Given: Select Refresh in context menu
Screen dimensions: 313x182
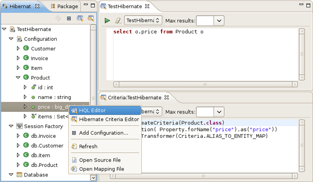Looking at the screenshot, I should [x=105, y=146].
